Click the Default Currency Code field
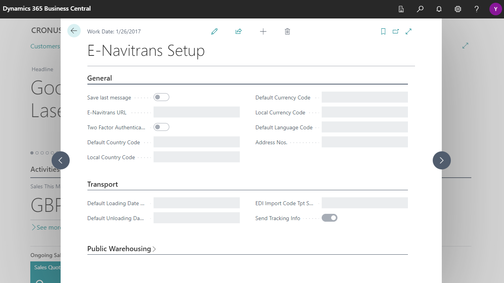Screen dimensions: 504x283 coord(365,97)
